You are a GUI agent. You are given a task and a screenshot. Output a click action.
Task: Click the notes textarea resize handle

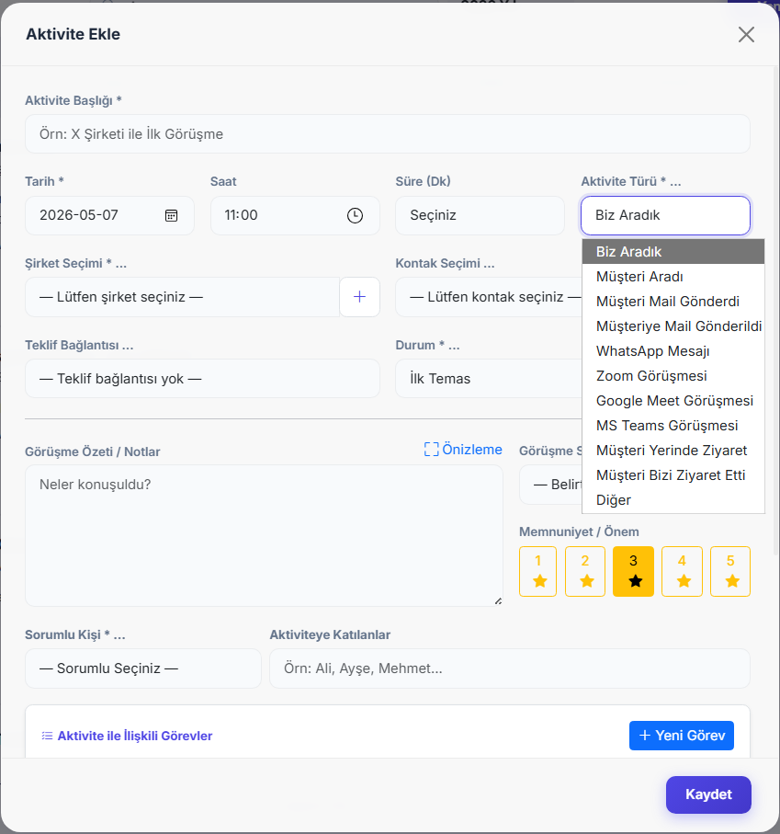tap(498, 601)
